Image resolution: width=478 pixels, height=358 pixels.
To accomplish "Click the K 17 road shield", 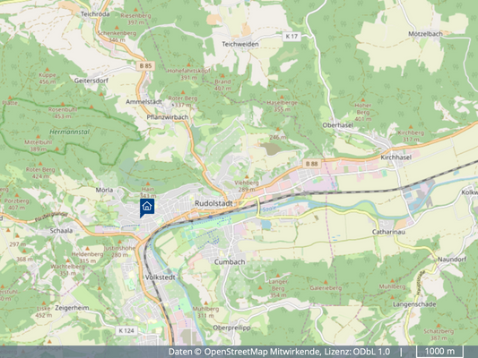I will 291,37.
